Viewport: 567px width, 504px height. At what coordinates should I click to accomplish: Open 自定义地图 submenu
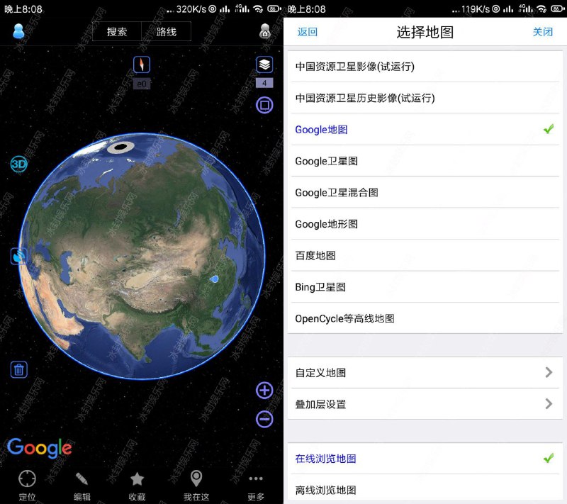point(425,373)
